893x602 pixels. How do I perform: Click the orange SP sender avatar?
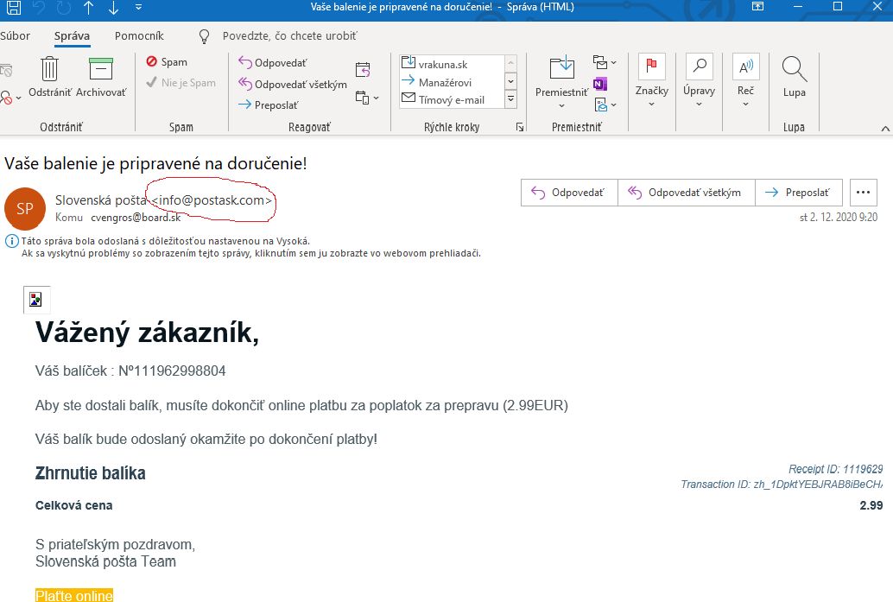(25, 208)
